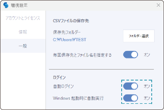The width and height of the screenshot is (164, 110).
Task: Open the C:\Users\TEST folder path link
Action: tap(69, 40)
